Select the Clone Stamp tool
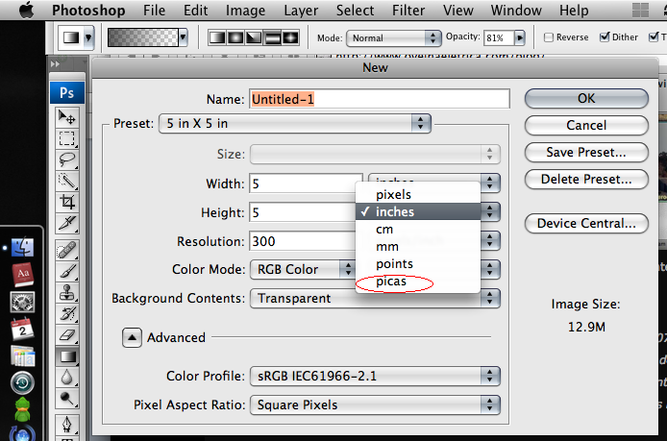The height and width of the screenshot is (441, 667). 66,293
